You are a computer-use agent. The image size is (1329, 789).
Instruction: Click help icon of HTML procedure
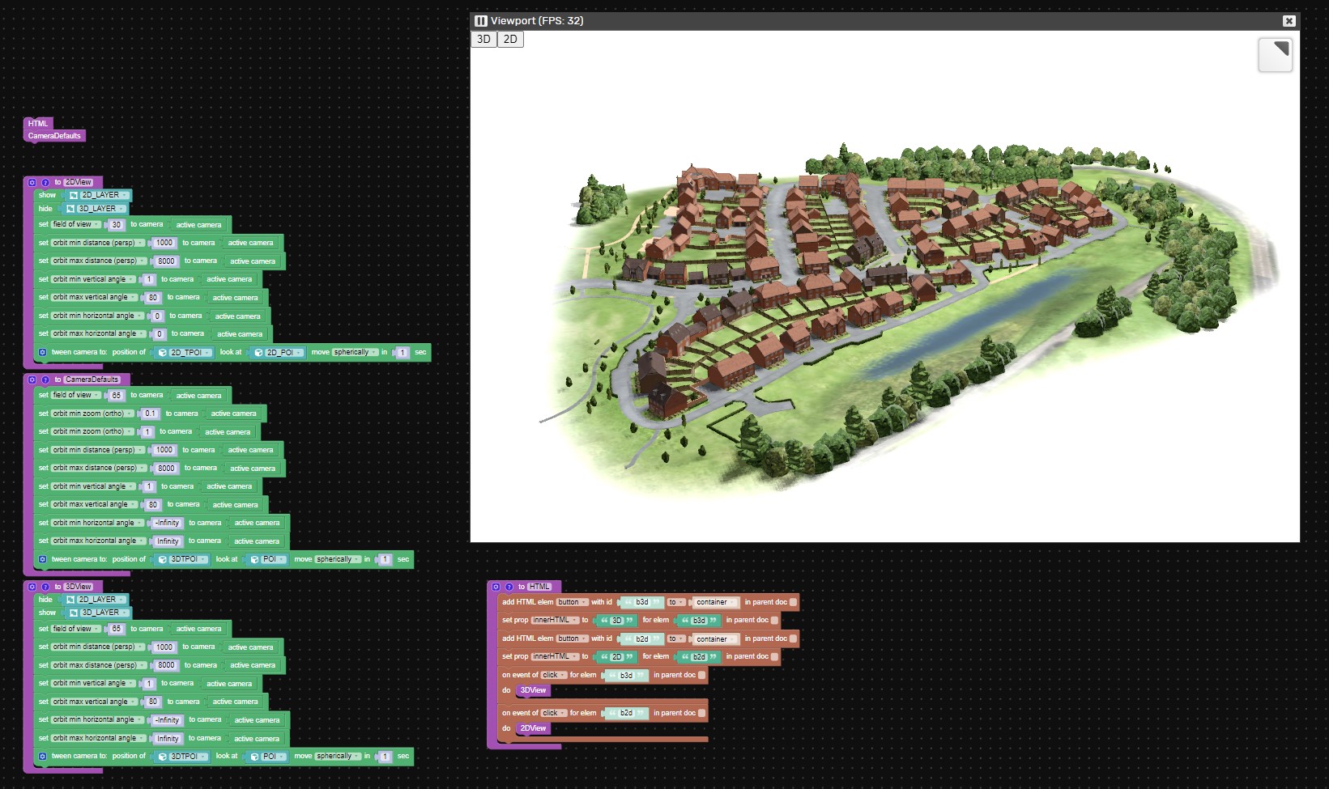pos(509,587)
